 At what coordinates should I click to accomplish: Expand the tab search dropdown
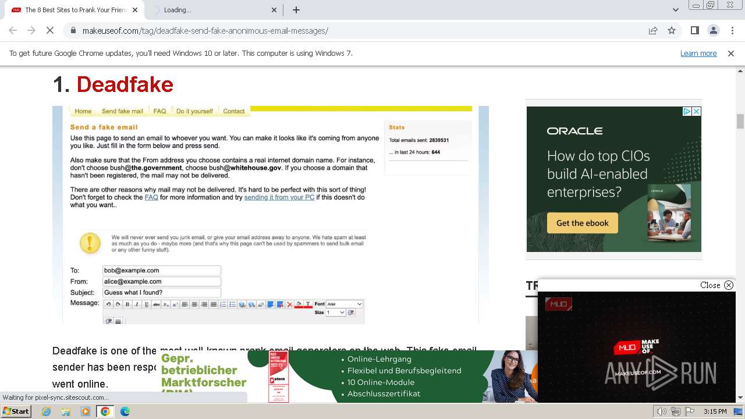(x=675, y=10)
